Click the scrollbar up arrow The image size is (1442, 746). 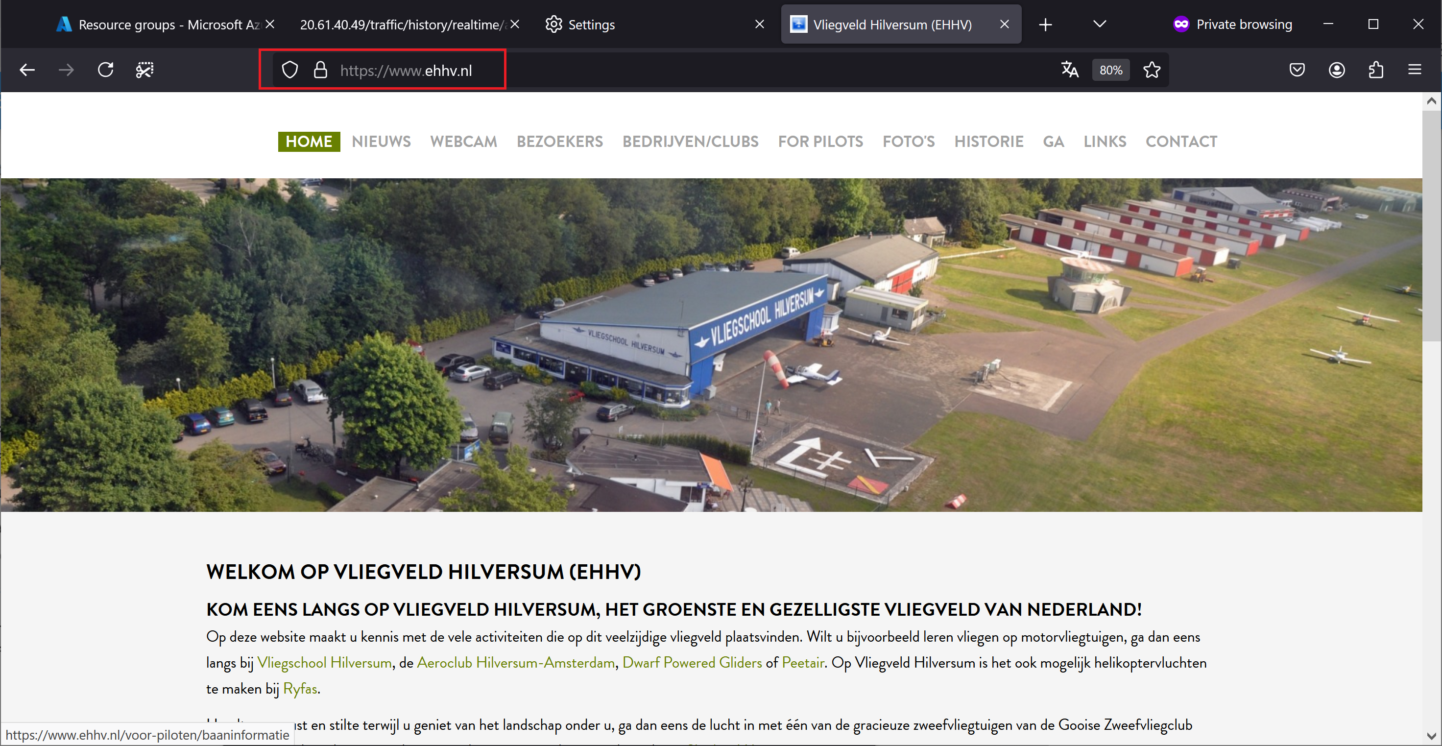click(x=1431, y=101)
